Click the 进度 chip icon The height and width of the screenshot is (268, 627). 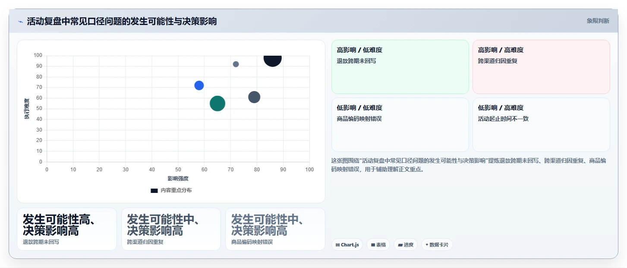[x=400, y=245]
